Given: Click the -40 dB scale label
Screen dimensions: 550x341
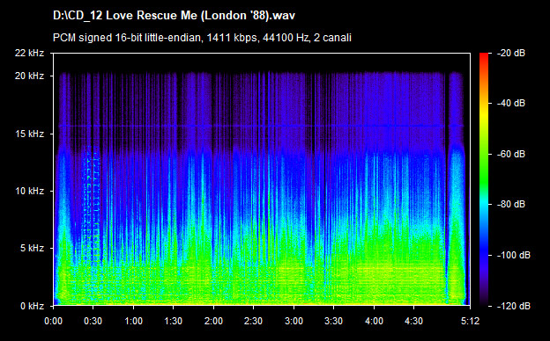Looking at the screenshot, I should click(511, 104).
